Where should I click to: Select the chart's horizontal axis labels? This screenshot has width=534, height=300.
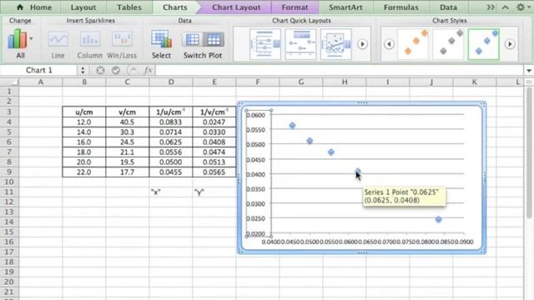point(367,242)
